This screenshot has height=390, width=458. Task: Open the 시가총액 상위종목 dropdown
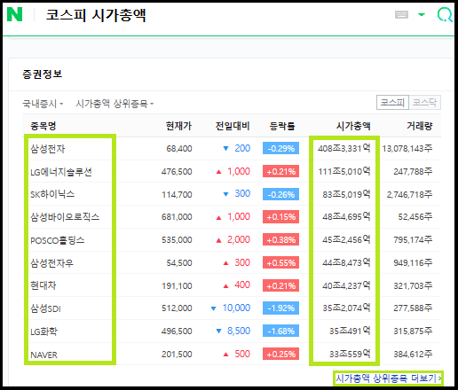pyautogui.click(x=114, y=104)
